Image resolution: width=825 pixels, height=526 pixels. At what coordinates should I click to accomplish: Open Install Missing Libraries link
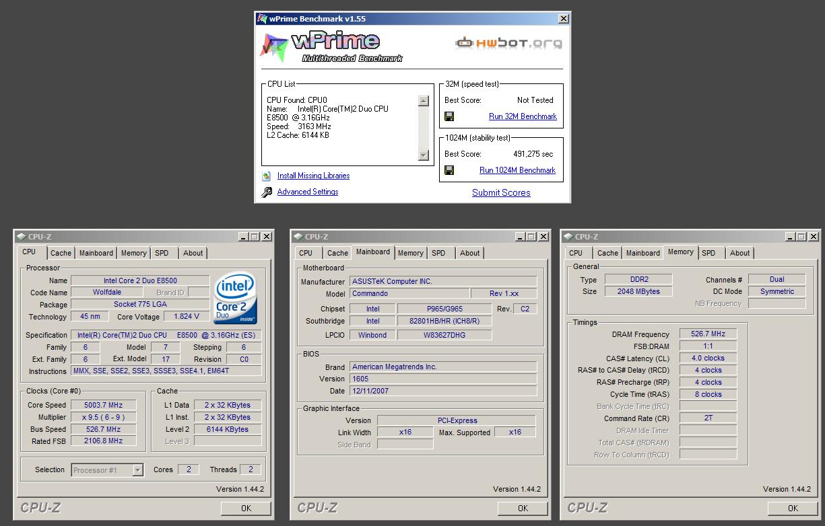tap(313, 176)
